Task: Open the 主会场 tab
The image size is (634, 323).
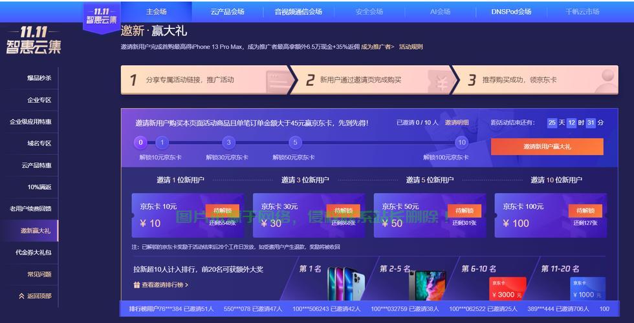Action: [157, 12]
